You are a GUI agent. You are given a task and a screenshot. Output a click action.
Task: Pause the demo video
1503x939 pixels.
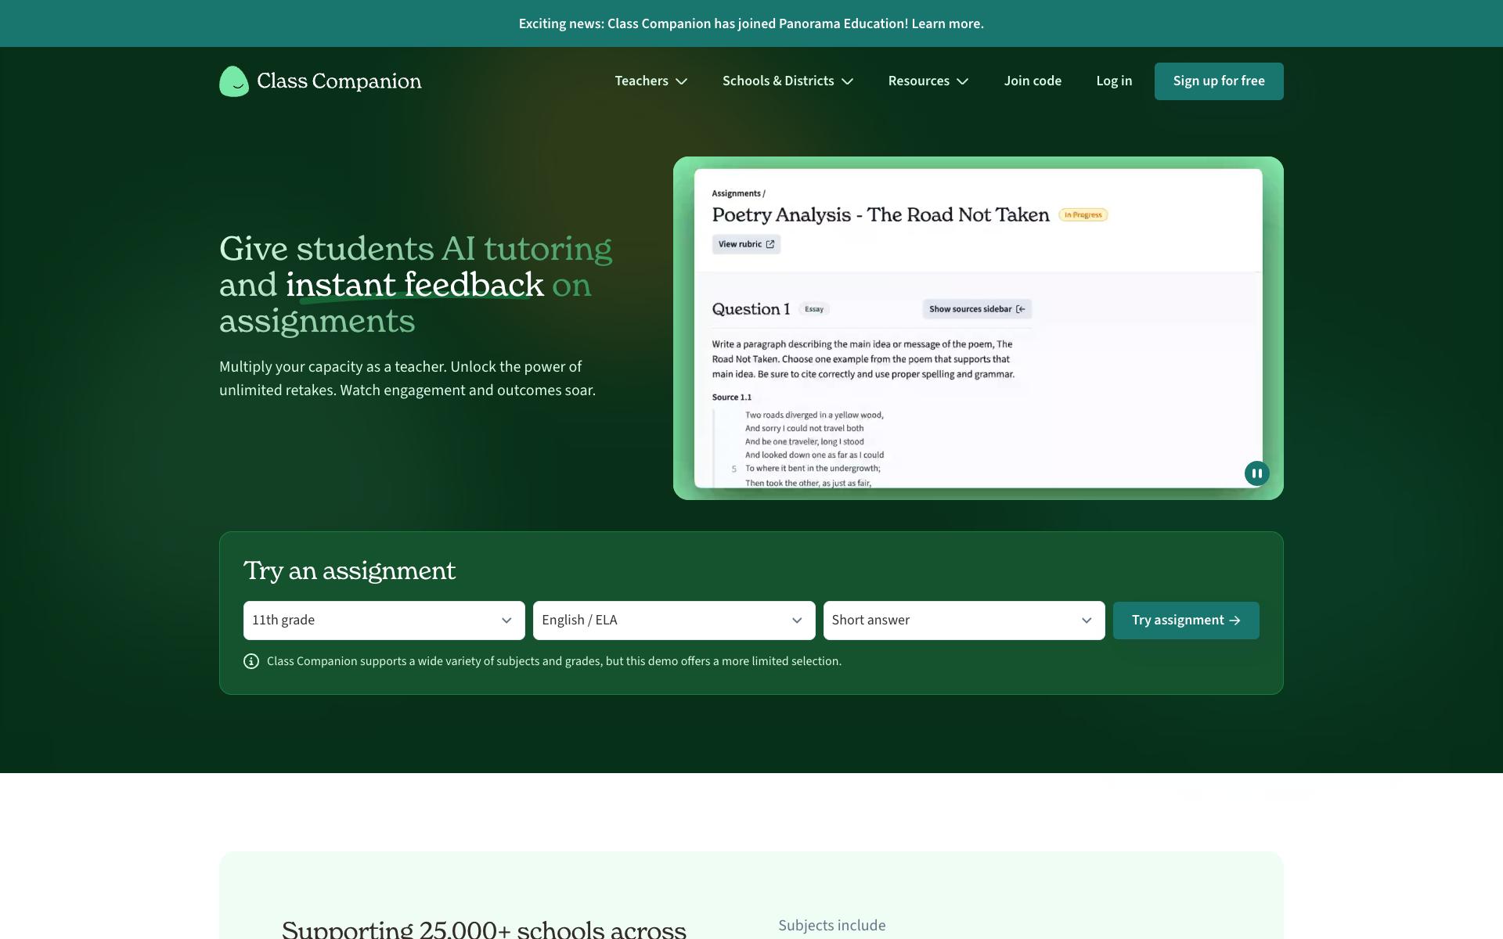(x=1256, y=473)
